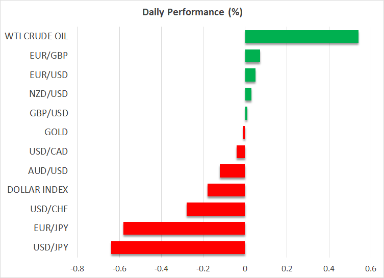The height and width of the screenshot is (278, 384).
Task: Click the WTI CRUDE OIL axis label
Action: coord(36,37)
